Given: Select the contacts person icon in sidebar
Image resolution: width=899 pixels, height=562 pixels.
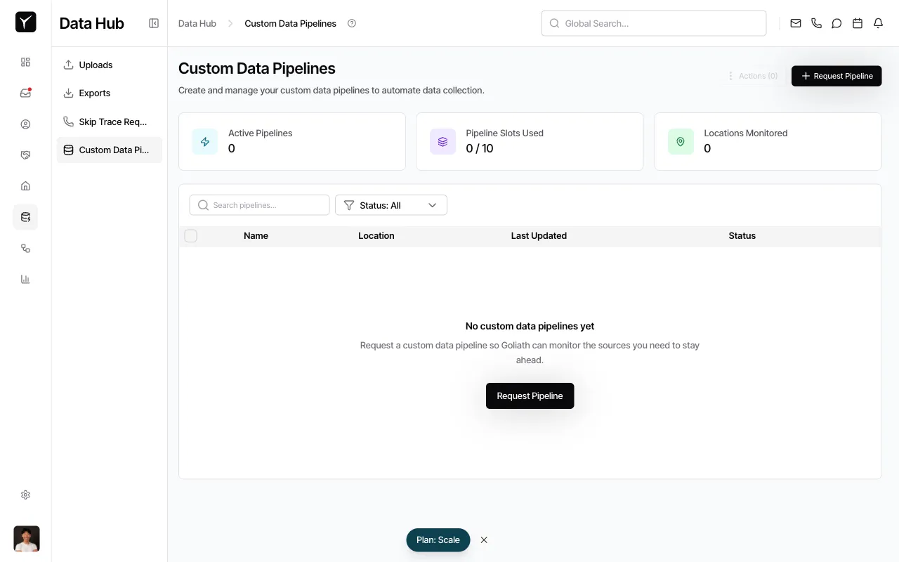Looking at the screenshot, I should tap(25, 124).
